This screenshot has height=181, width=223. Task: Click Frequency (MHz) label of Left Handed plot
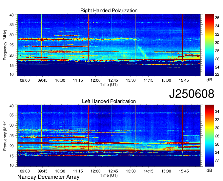[5, 136]
